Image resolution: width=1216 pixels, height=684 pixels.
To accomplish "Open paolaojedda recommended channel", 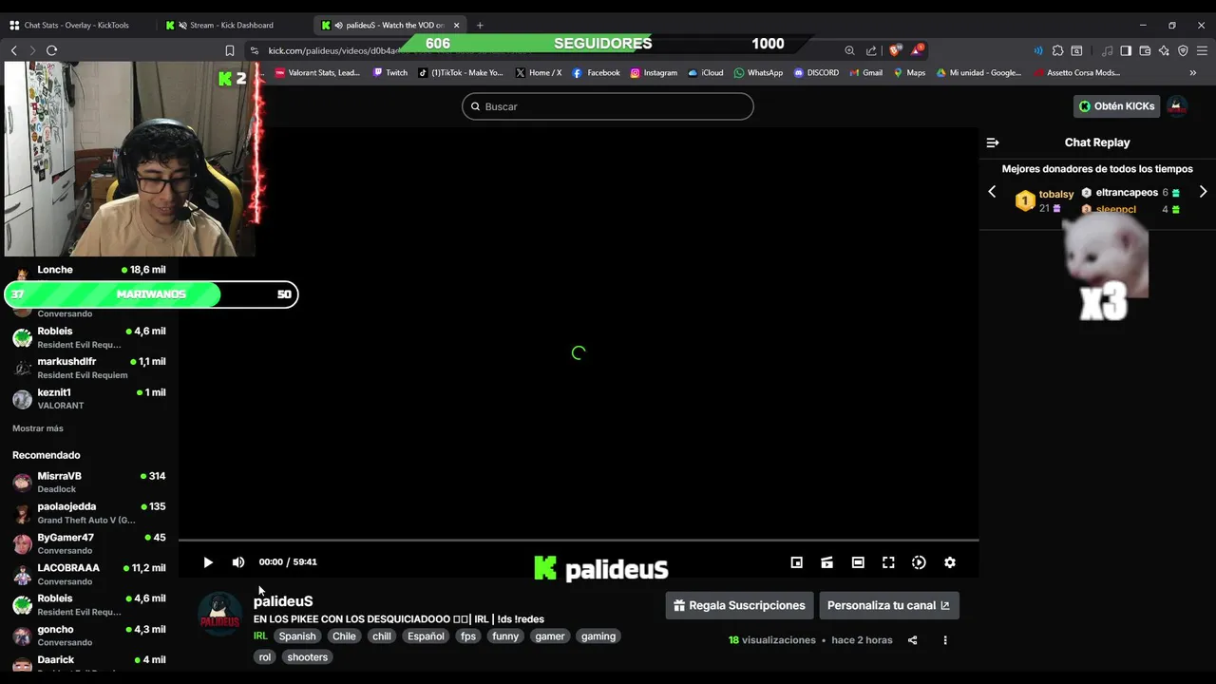I will pos(89,513).
